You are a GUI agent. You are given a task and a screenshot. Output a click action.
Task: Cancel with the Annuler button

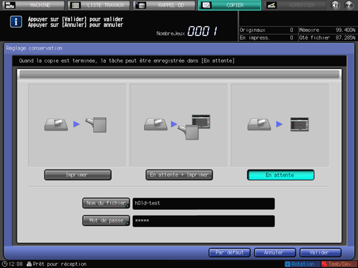point(275,253)
